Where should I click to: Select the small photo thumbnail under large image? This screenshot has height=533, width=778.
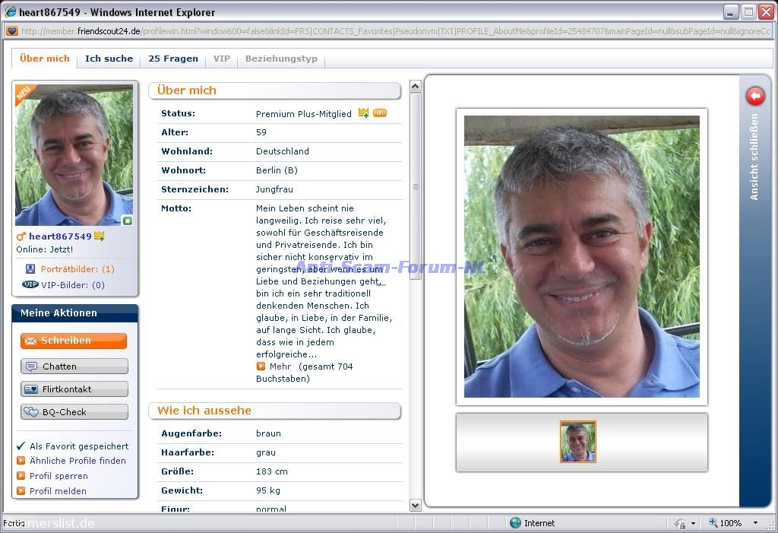pos(577,442)
